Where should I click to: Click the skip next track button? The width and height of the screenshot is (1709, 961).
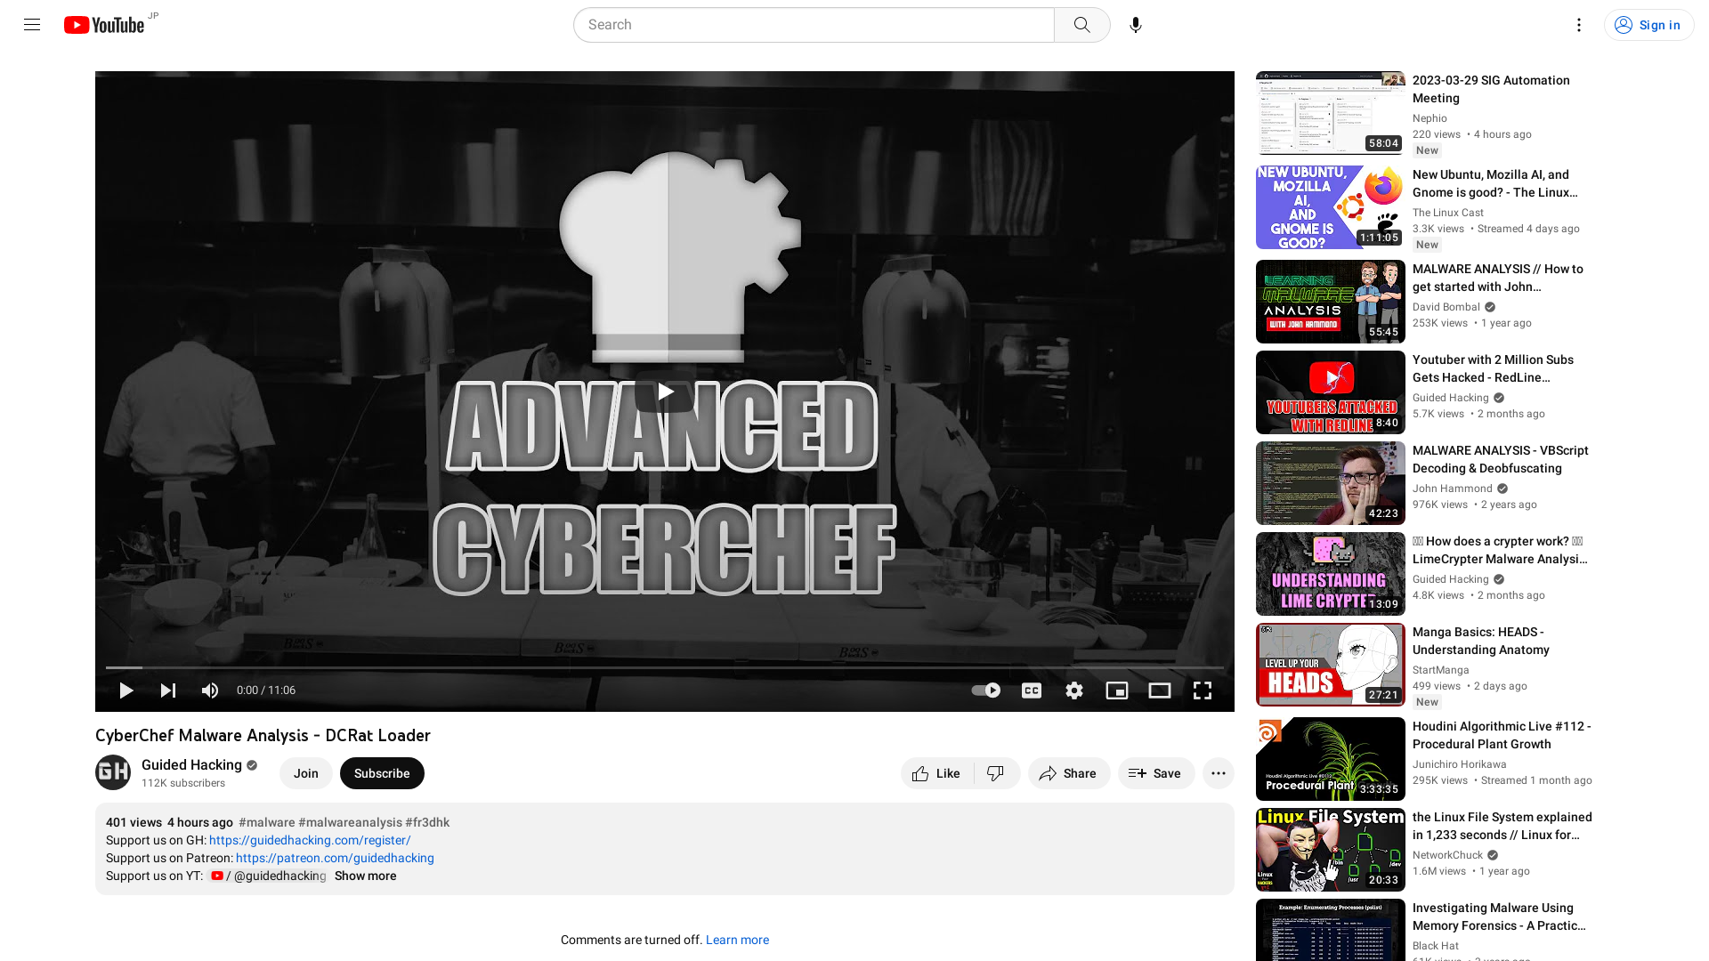[x=168, y=690]
